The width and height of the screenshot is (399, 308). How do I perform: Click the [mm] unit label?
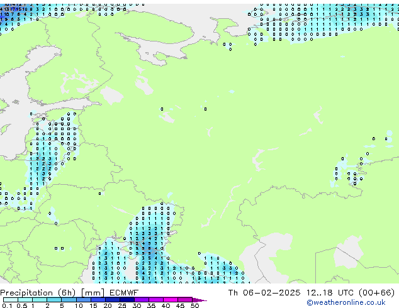(x=93, y=293)
